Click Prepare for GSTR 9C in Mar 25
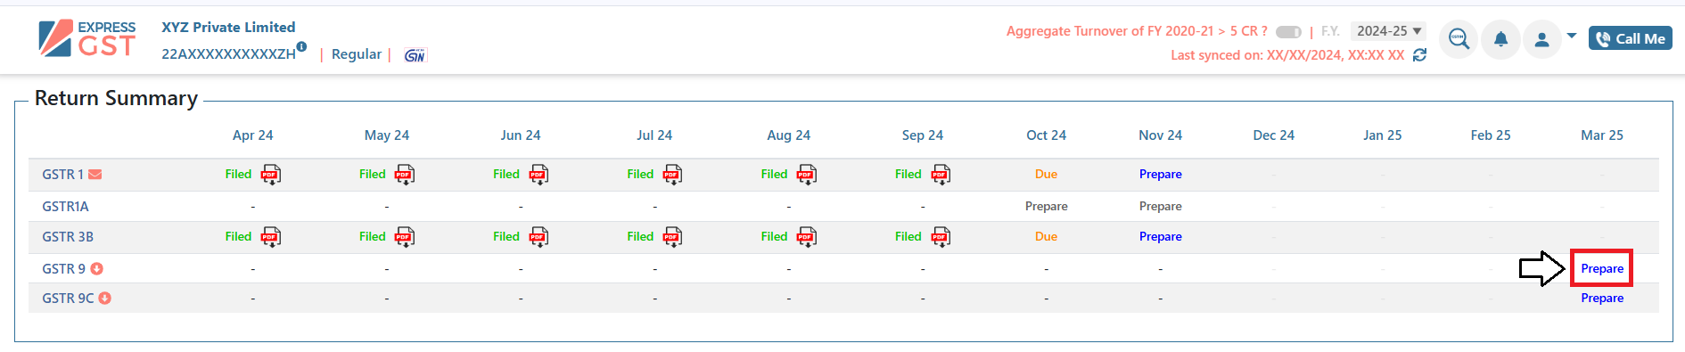 [x=1602, y=299]
